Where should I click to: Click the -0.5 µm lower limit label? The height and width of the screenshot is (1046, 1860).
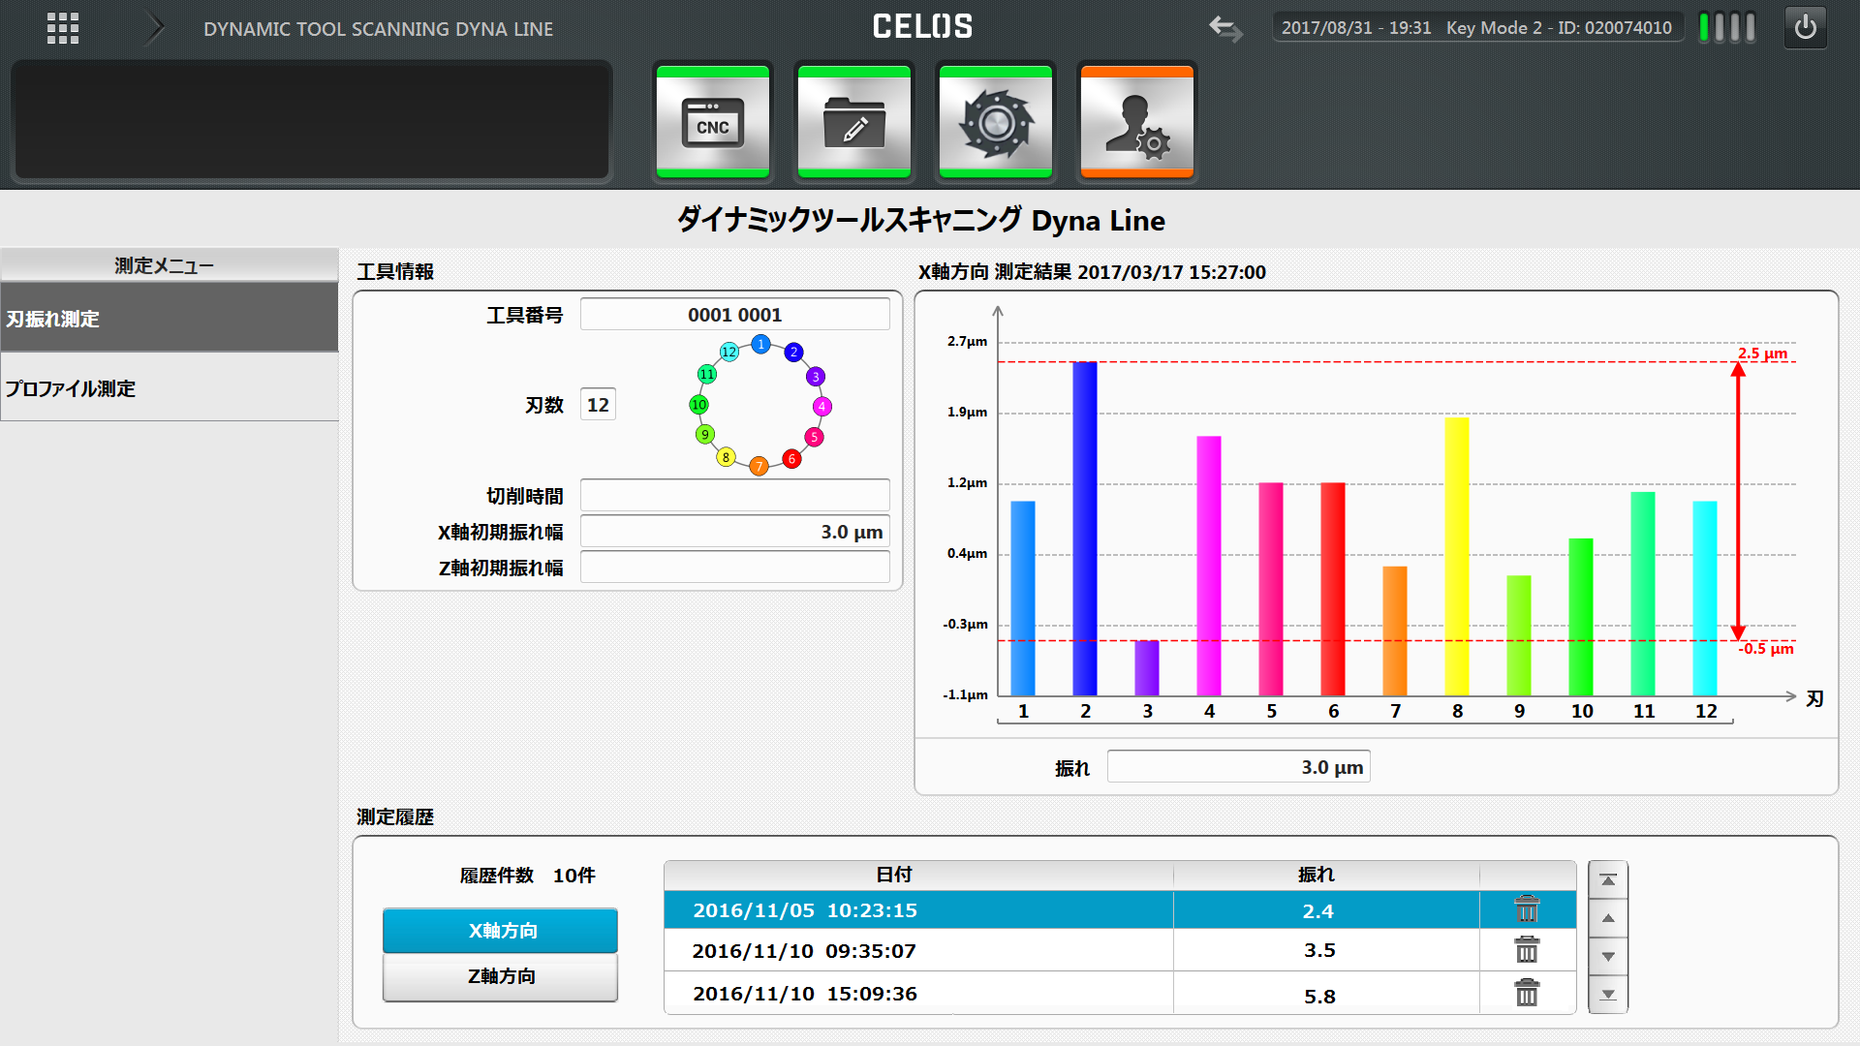click(x=1765, y=649)
